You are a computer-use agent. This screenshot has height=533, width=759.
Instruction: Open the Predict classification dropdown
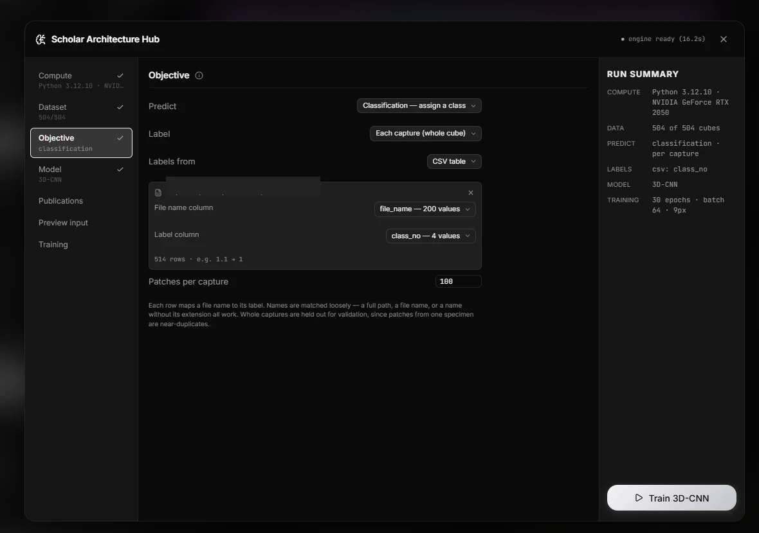(419, 106)
